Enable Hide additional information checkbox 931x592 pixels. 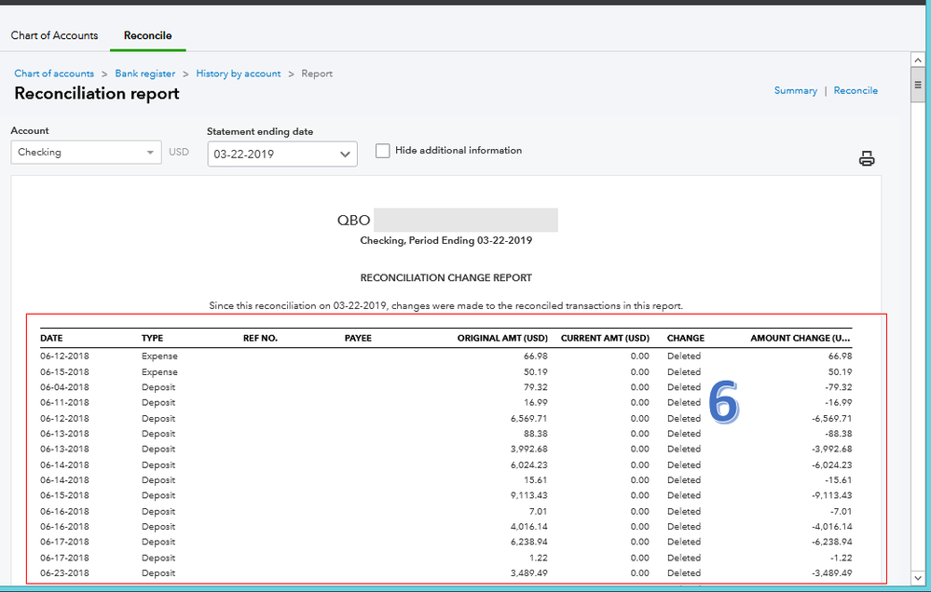tap(382, 151)
